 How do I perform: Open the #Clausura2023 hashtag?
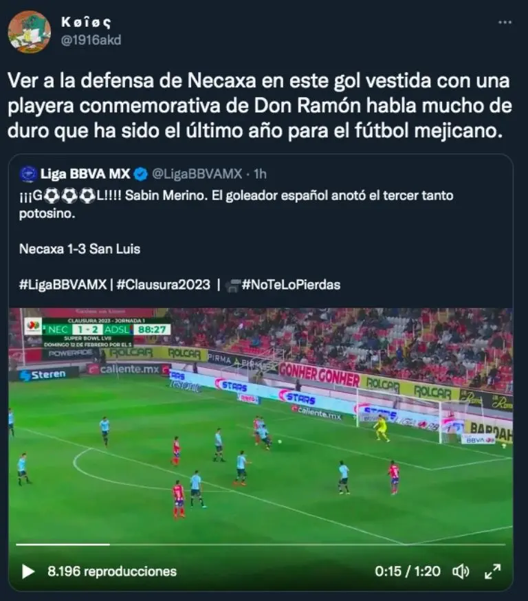click(163, 285)
